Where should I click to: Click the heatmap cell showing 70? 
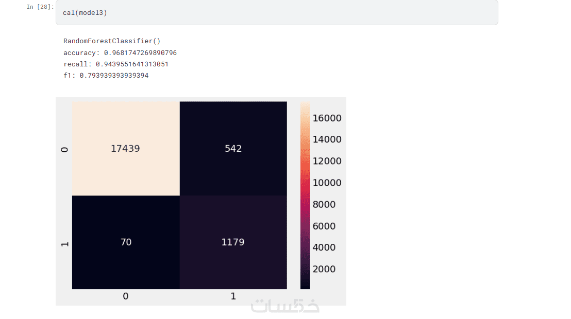126,242
